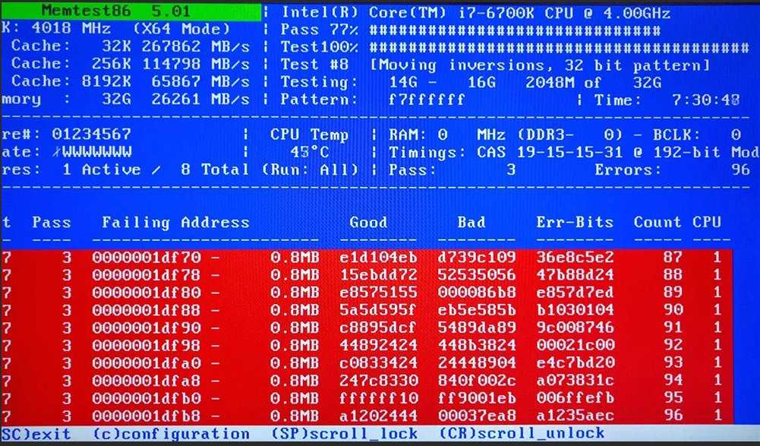Click the CPU Temp 45°C reading

point(310,152)
